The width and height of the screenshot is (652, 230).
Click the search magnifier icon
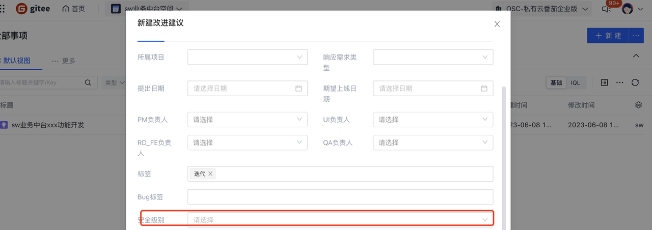[88, 82]
